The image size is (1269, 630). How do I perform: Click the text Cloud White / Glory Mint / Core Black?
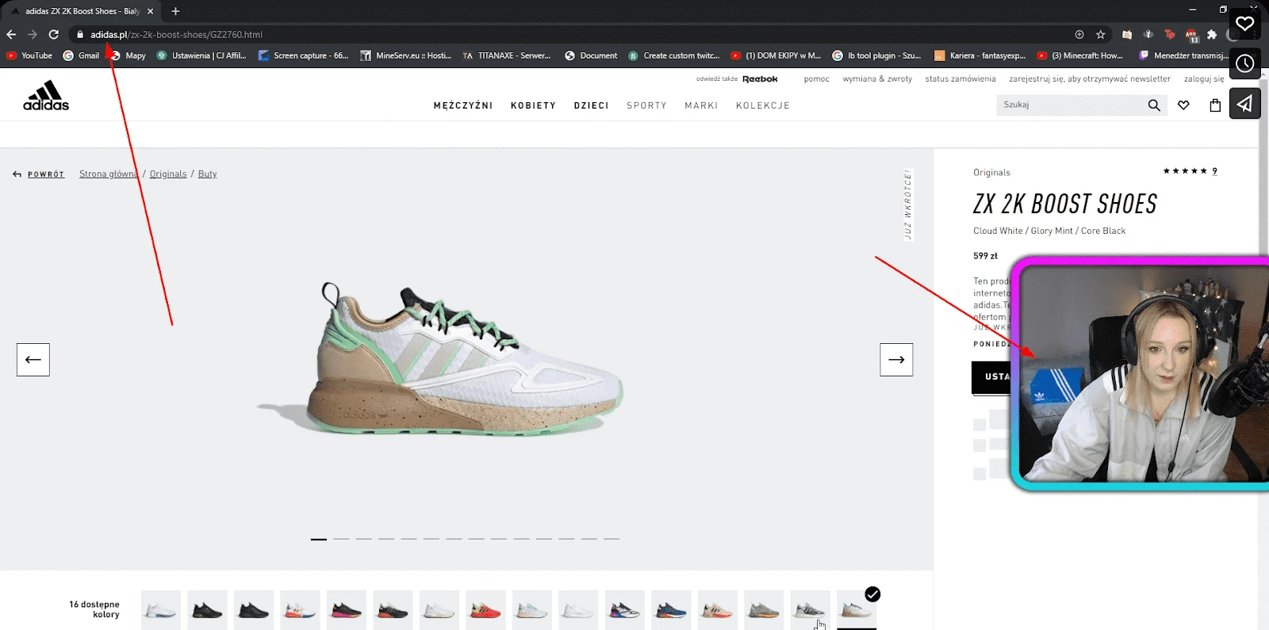click(x=1049, y=231)
